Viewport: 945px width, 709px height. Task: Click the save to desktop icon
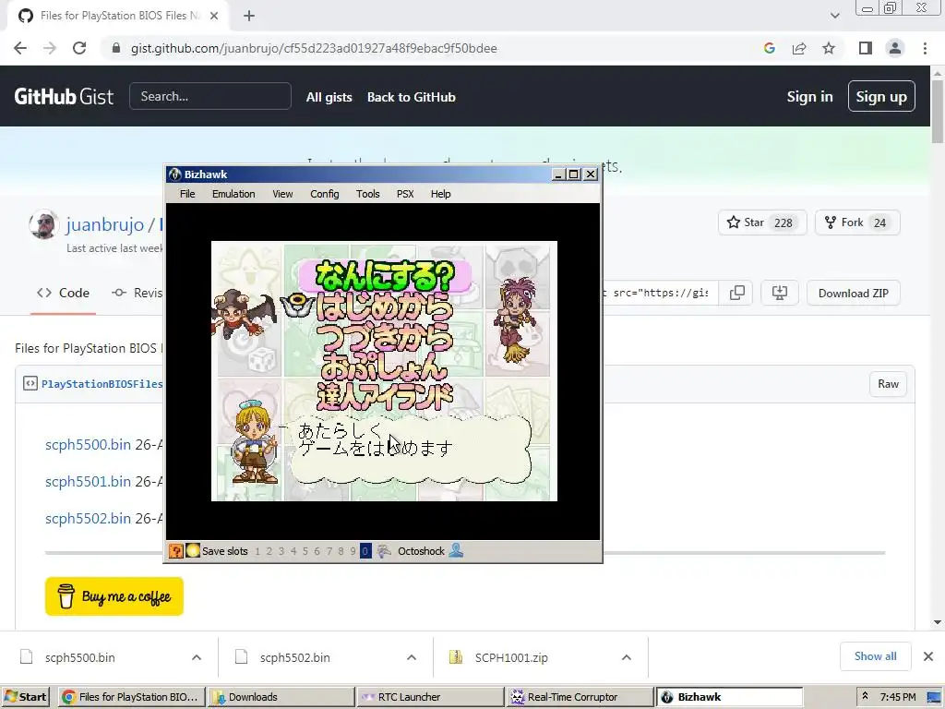[x=779, y=293]
